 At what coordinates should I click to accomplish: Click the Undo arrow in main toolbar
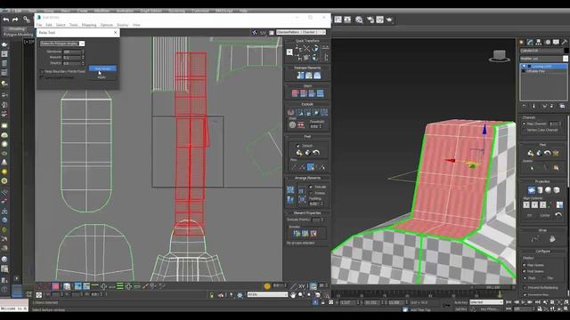[x=6, y=20]
